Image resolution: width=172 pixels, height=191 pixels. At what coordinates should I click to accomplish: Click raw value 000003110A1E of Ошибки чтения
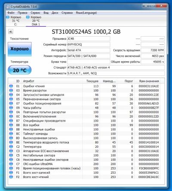pos(149,86)
